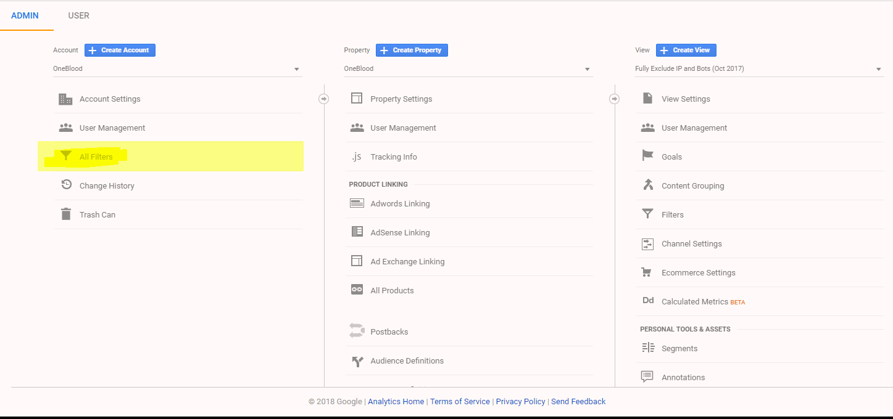Click the All Products link icon
This screenshot has height=419, width=893.
pos(357,290)
